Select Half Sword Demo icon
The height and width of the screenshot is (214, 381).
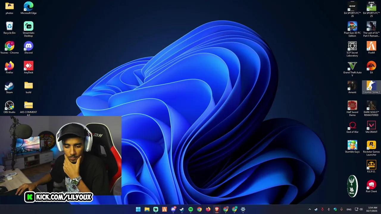(x=352, y=108)
